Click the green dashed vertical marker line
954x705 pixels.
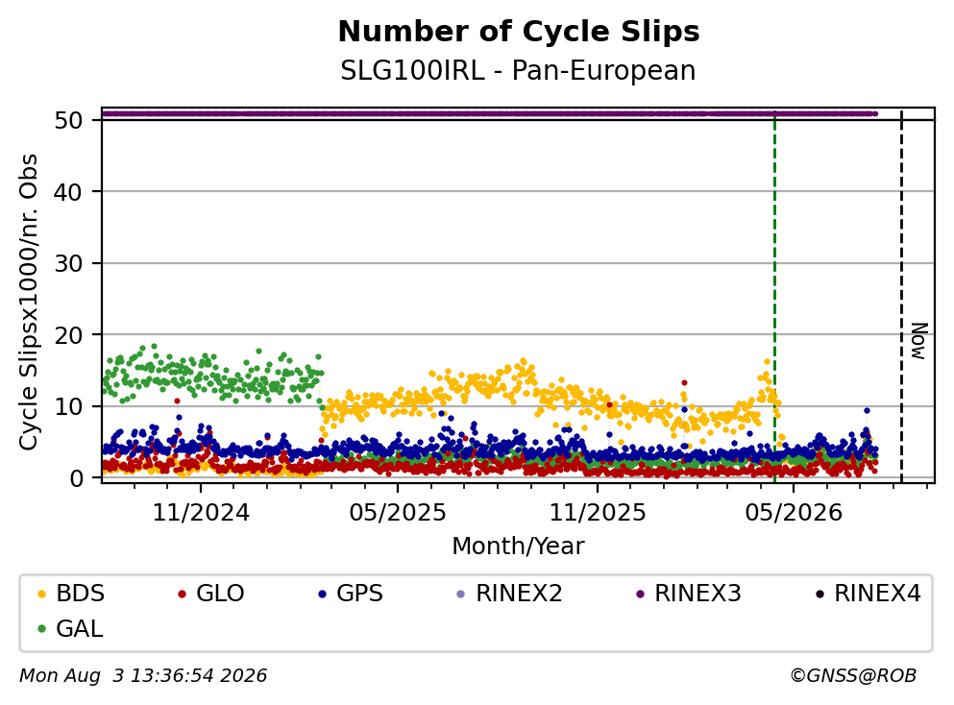[774, 298]
